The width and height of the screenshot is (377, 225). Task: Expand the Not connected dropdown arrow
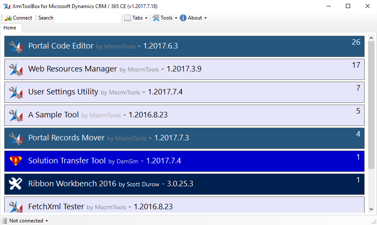[x=47, y=221]
